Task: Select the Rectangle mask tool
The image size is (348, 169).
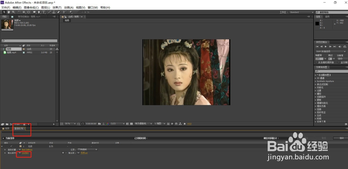Action: (x=34, y=12)
